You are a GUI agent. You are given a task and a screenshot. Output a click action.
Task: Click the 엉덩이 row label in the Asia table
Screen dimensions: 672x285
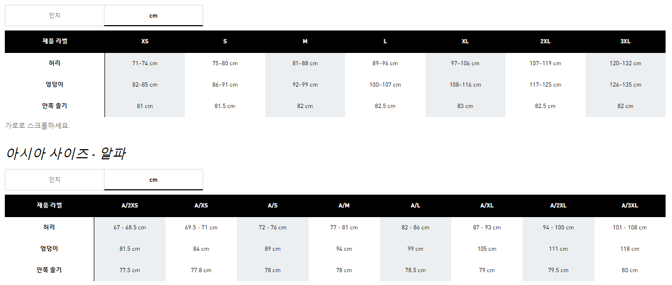[49, 249]
